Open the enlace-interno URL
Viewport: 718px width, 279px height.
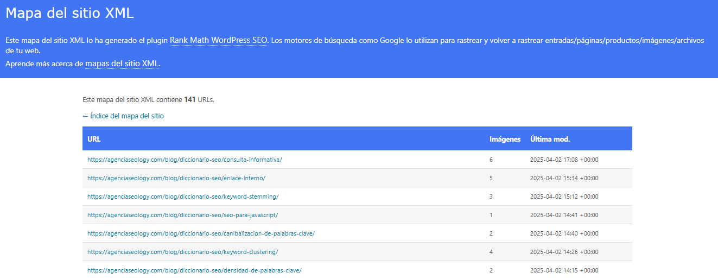[x=176, y=178]
